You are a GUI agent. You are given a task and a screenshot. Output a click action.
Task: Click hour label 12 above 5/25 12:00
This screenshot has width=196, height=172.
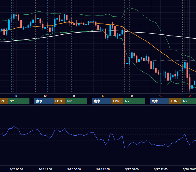(45, 96)
